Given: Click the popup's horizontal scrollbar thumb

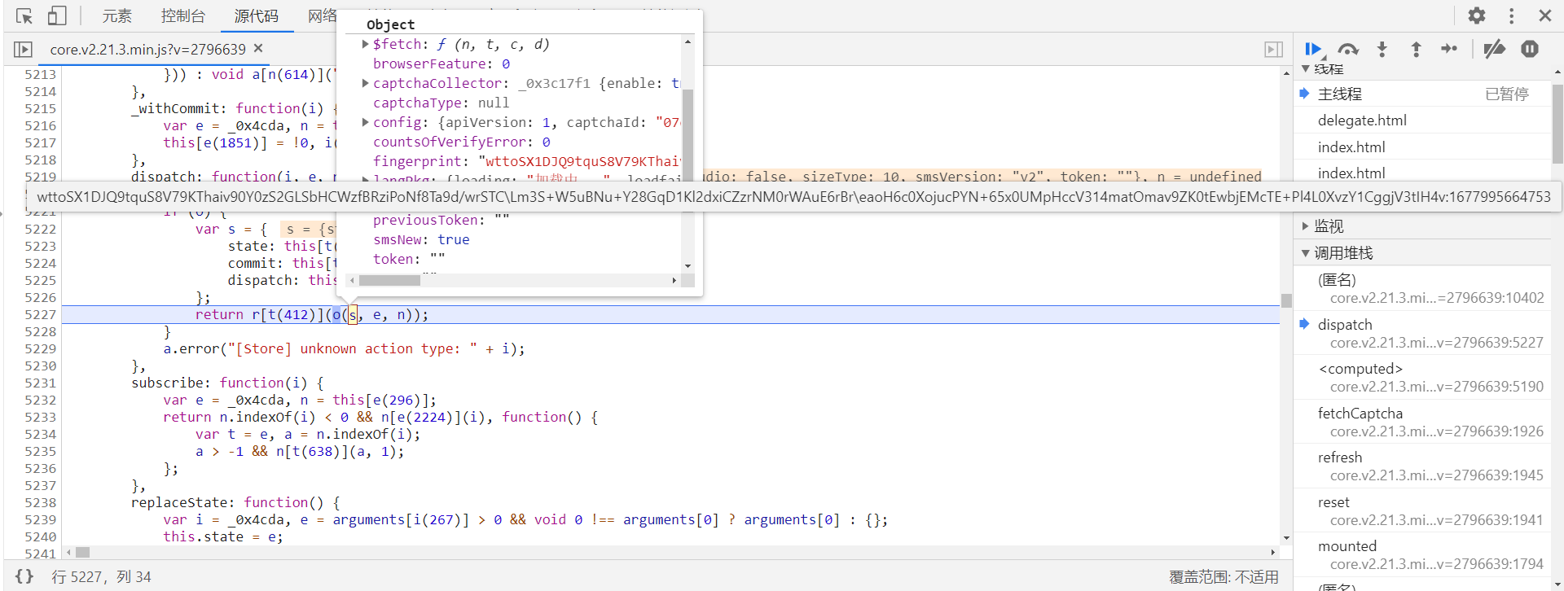Looking at the screenshot, I should click(389, 280).
